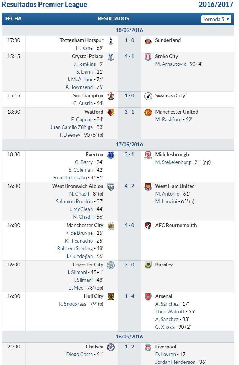Click the Arsenal cannon crest

pos(148,297)
